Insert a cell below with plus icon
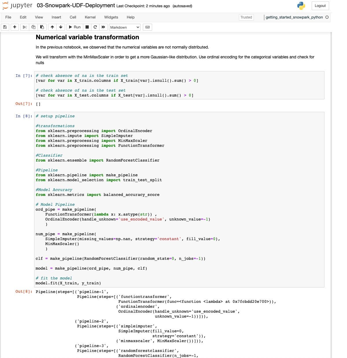Screen dimensions: 347x358 point(14,27)
